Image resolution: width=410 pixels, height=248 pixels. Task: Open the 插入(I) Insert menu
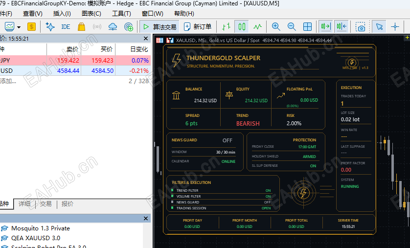(62, 14)
